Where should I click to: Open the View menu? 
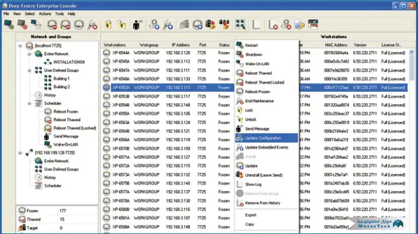[x=17, y=14]
